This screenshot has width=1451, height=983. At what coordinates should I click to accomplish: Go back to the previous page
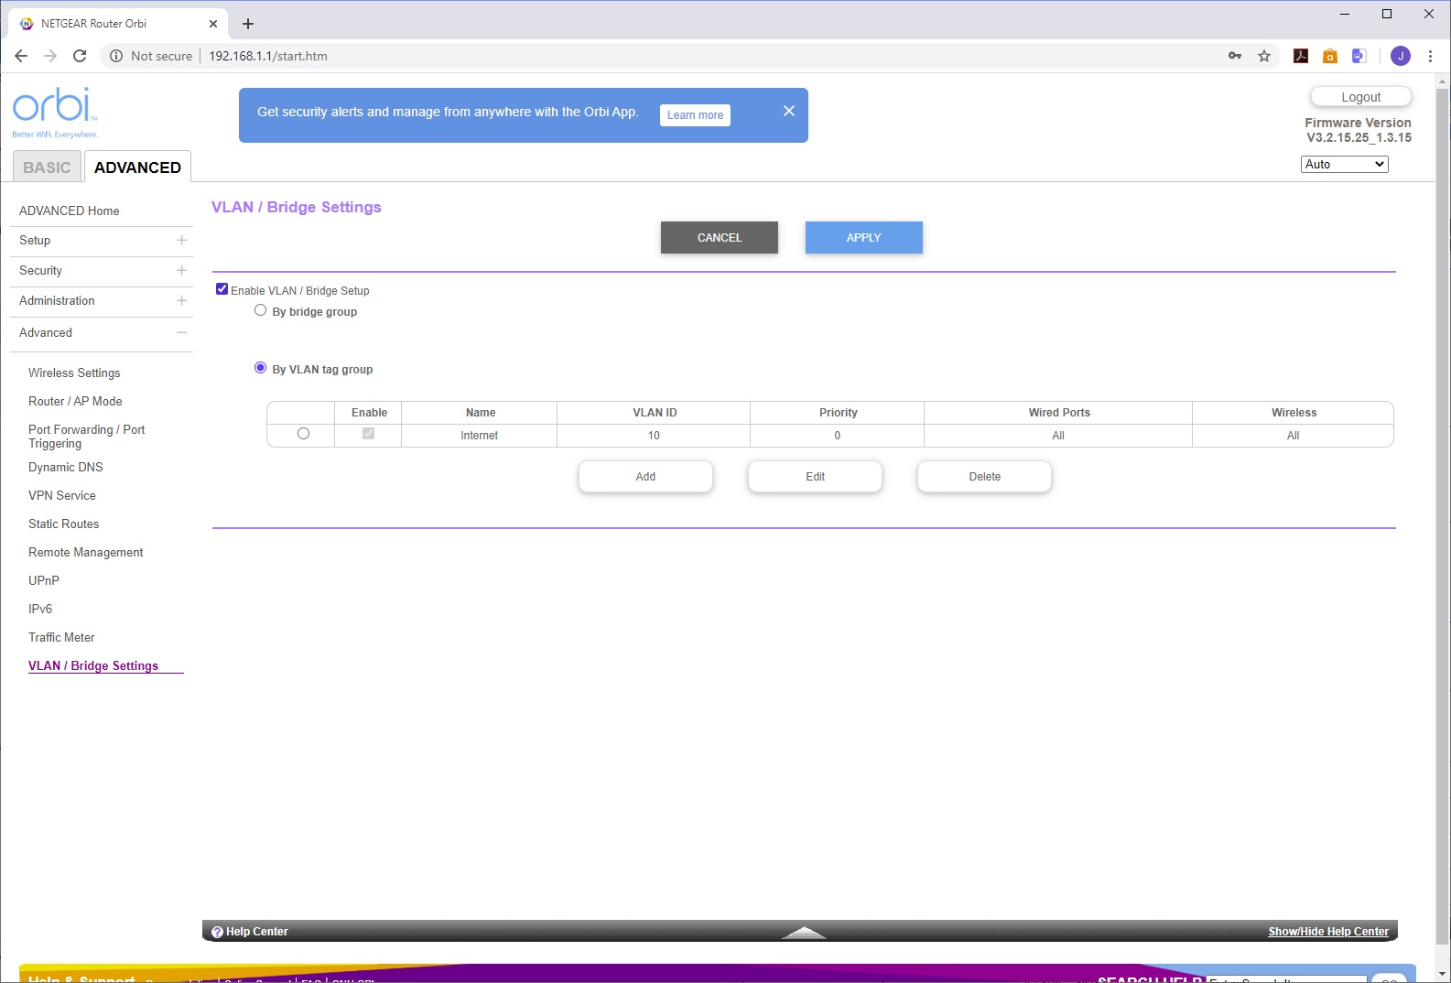coord(21,56)
